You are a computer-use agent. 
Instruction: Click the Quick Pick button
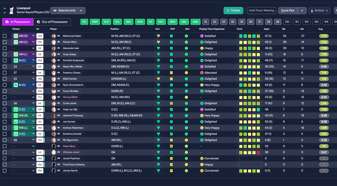click(x=288, y=11)
